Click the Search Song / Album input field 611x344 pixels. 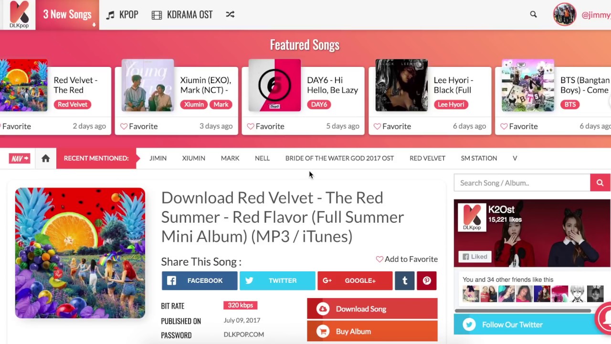click(x=522, y=183)
